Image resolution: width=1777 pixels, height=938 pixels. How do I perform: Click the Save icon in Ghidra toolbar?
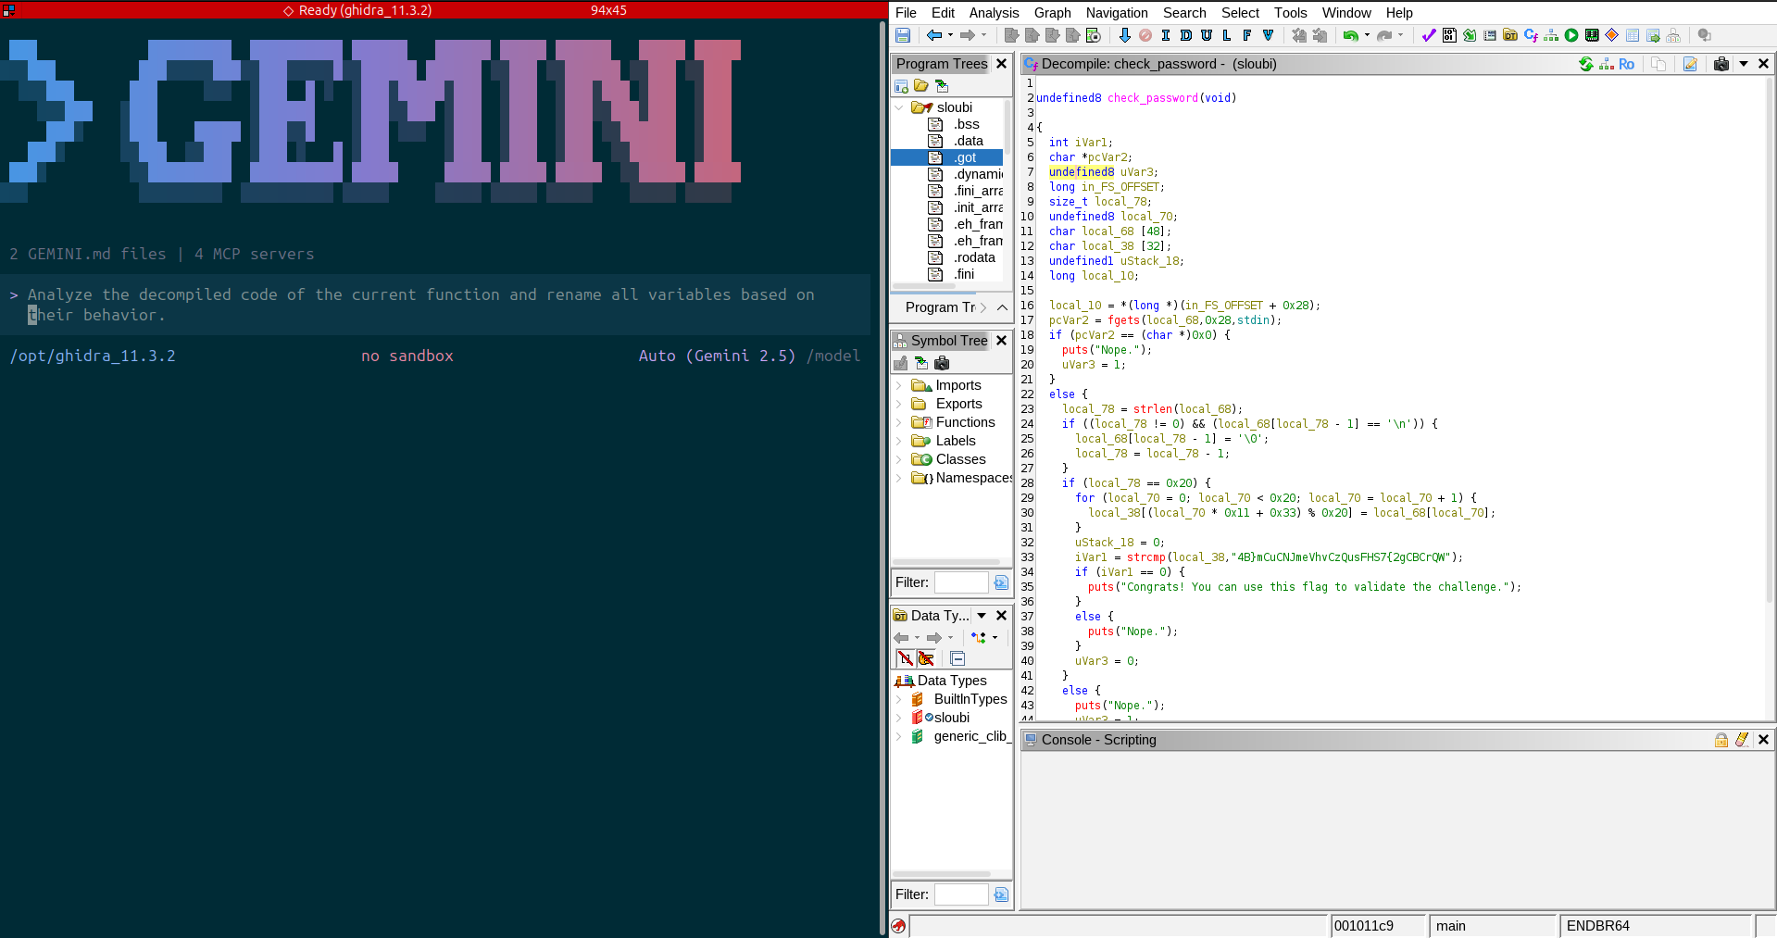pos(903,35)
